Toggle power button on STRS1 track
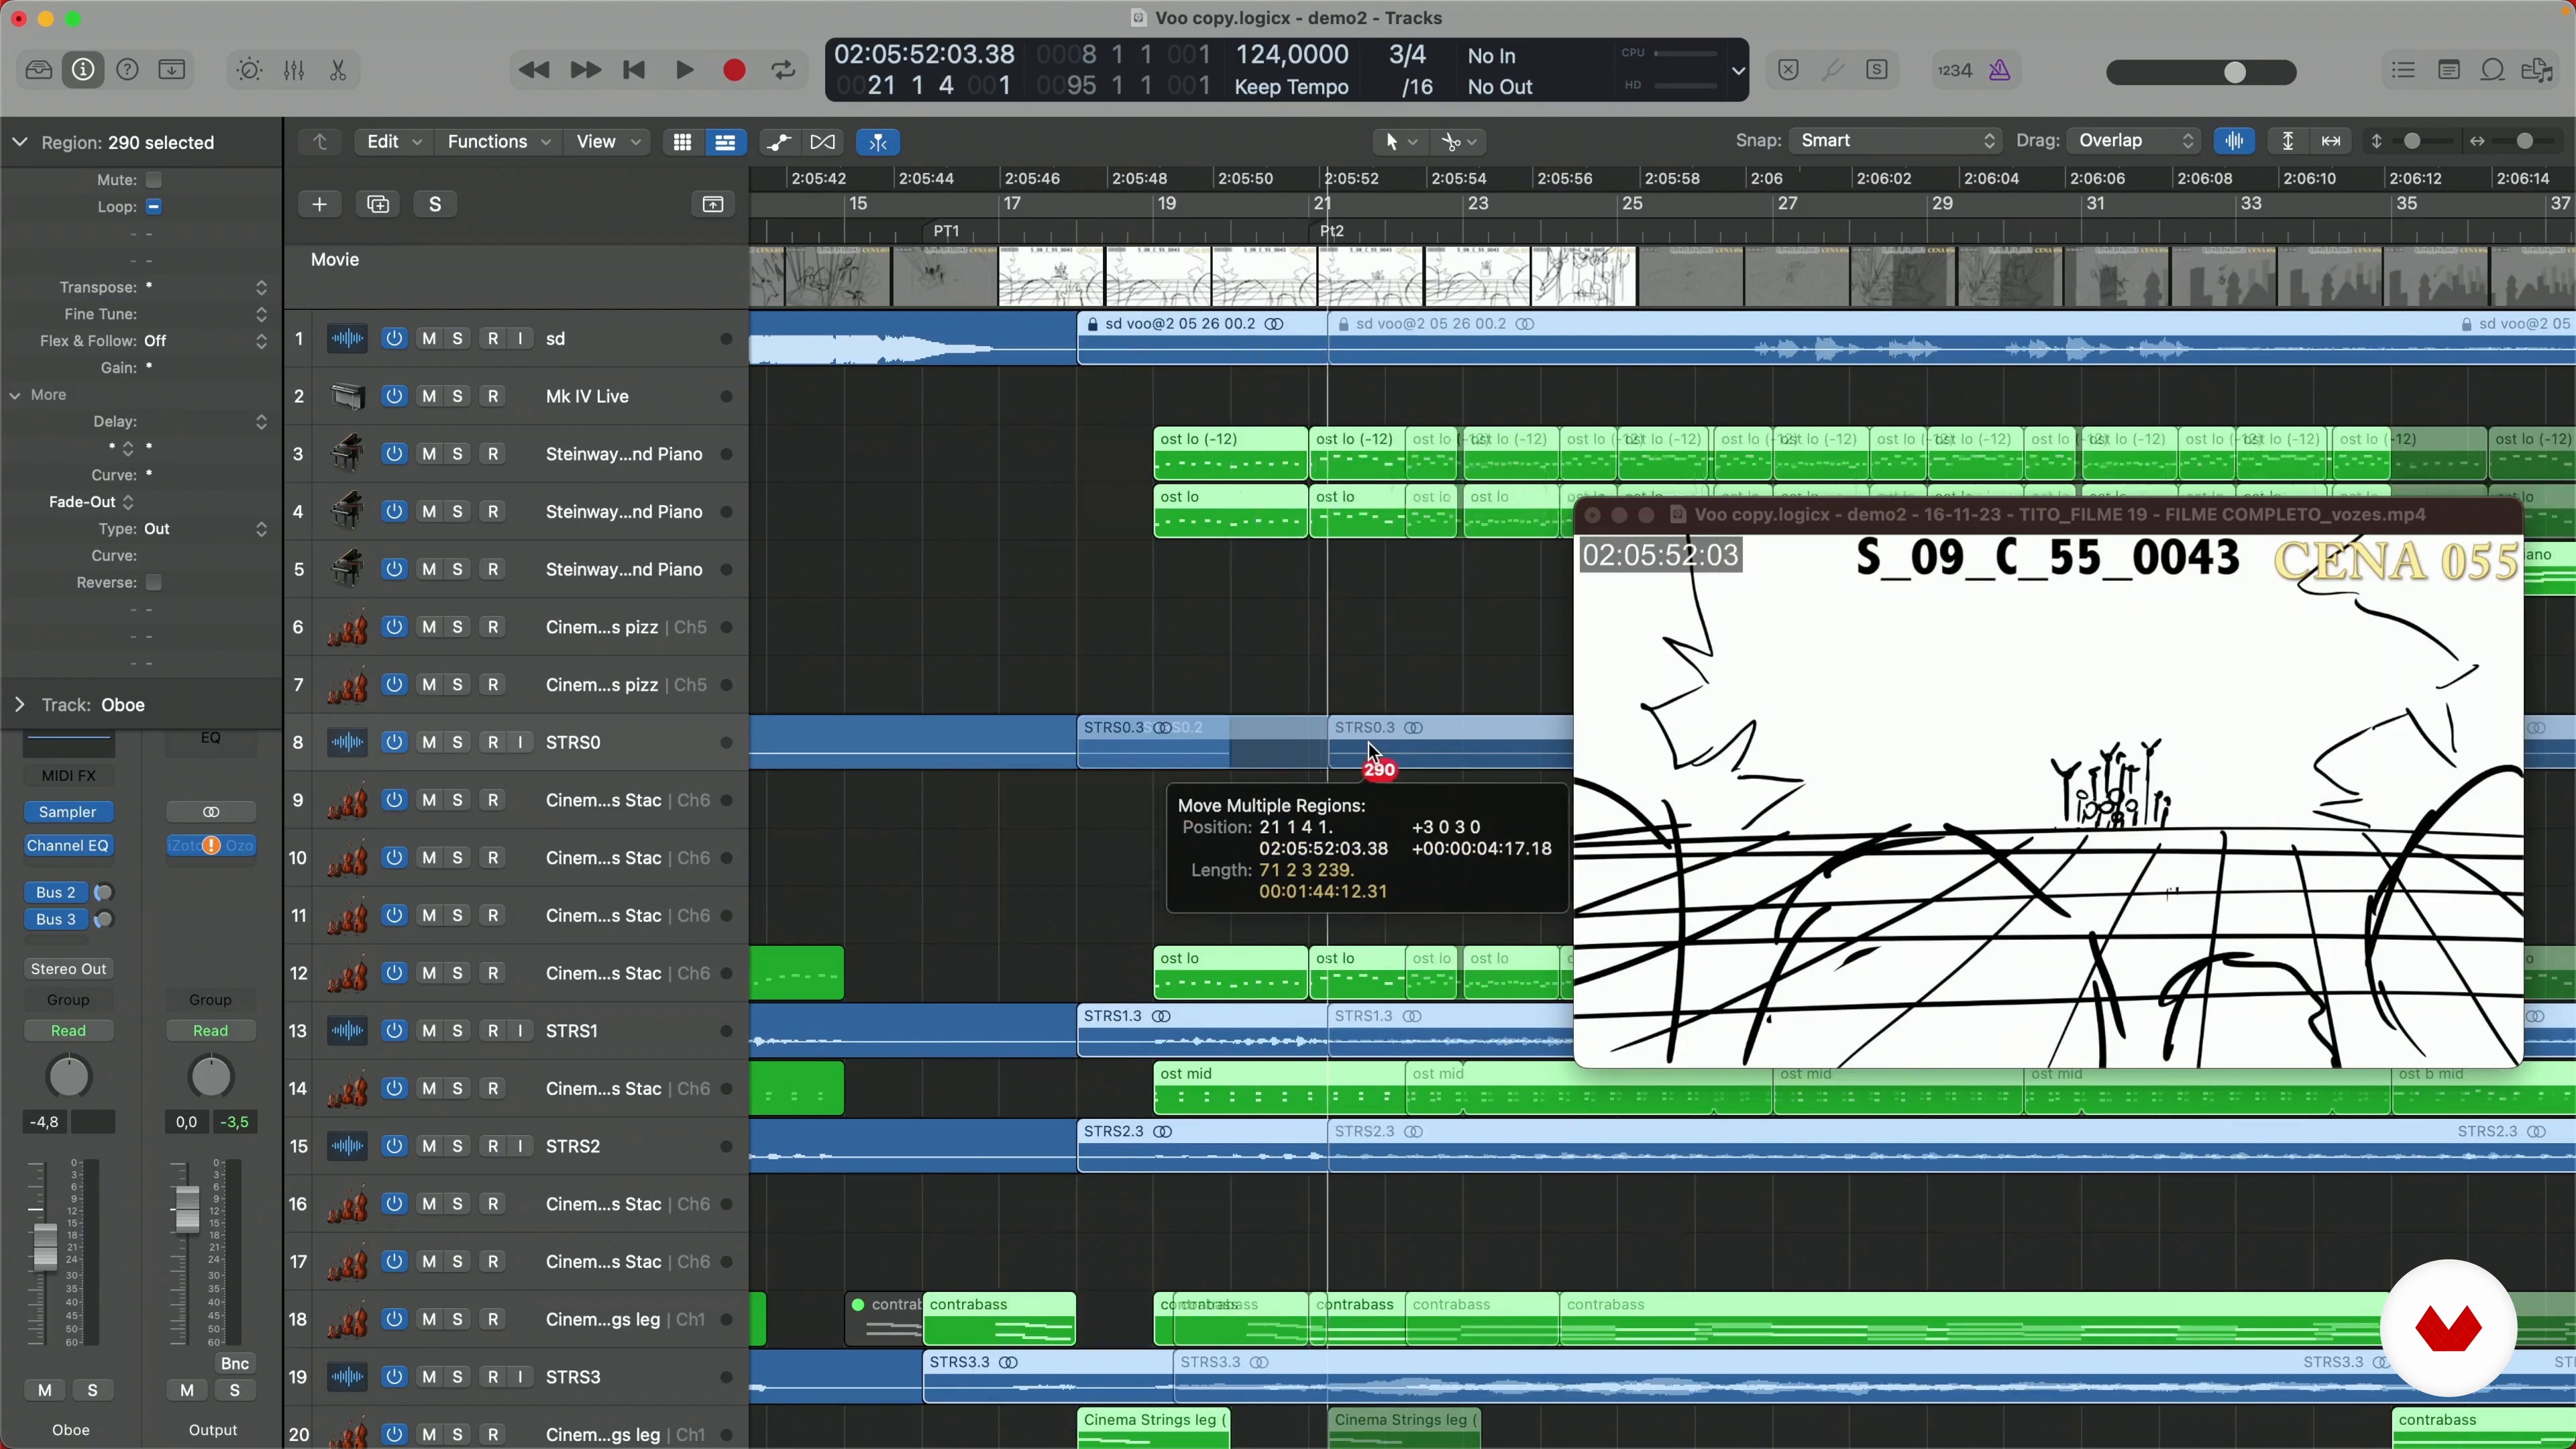This screenshot has width=2576, height=1449. click(394, 1031)
